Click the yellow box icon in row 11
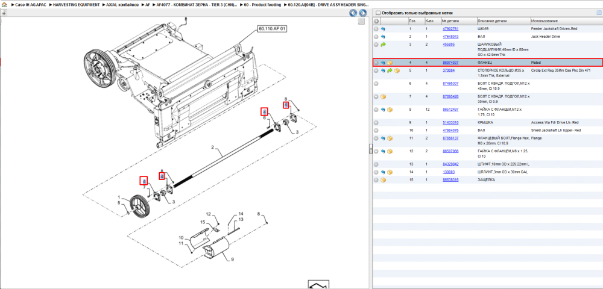 pos(390,138)
